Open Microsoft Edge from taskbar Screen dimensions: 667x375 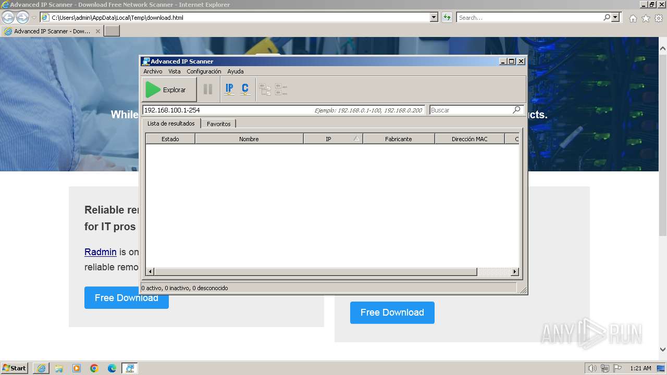[x=112, y=368]
